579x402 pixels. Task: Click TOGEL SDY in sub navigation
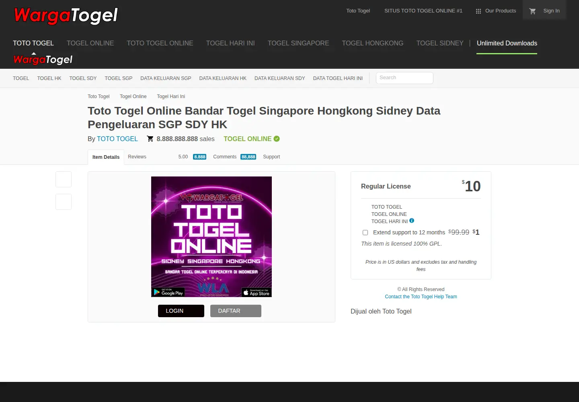point(83,78)
